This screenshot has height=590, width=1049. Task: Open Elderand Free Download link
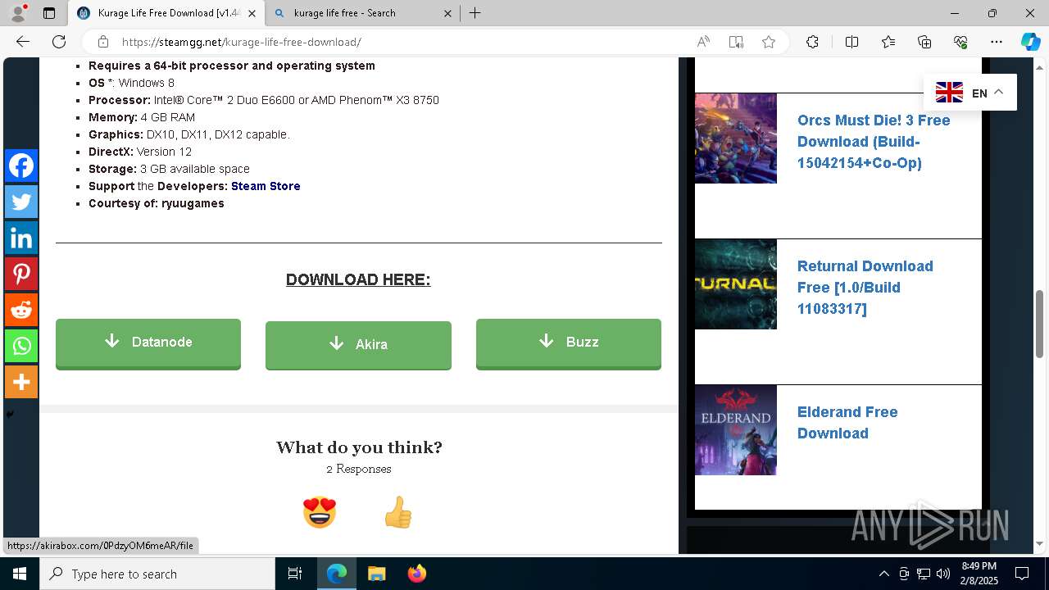847,422
